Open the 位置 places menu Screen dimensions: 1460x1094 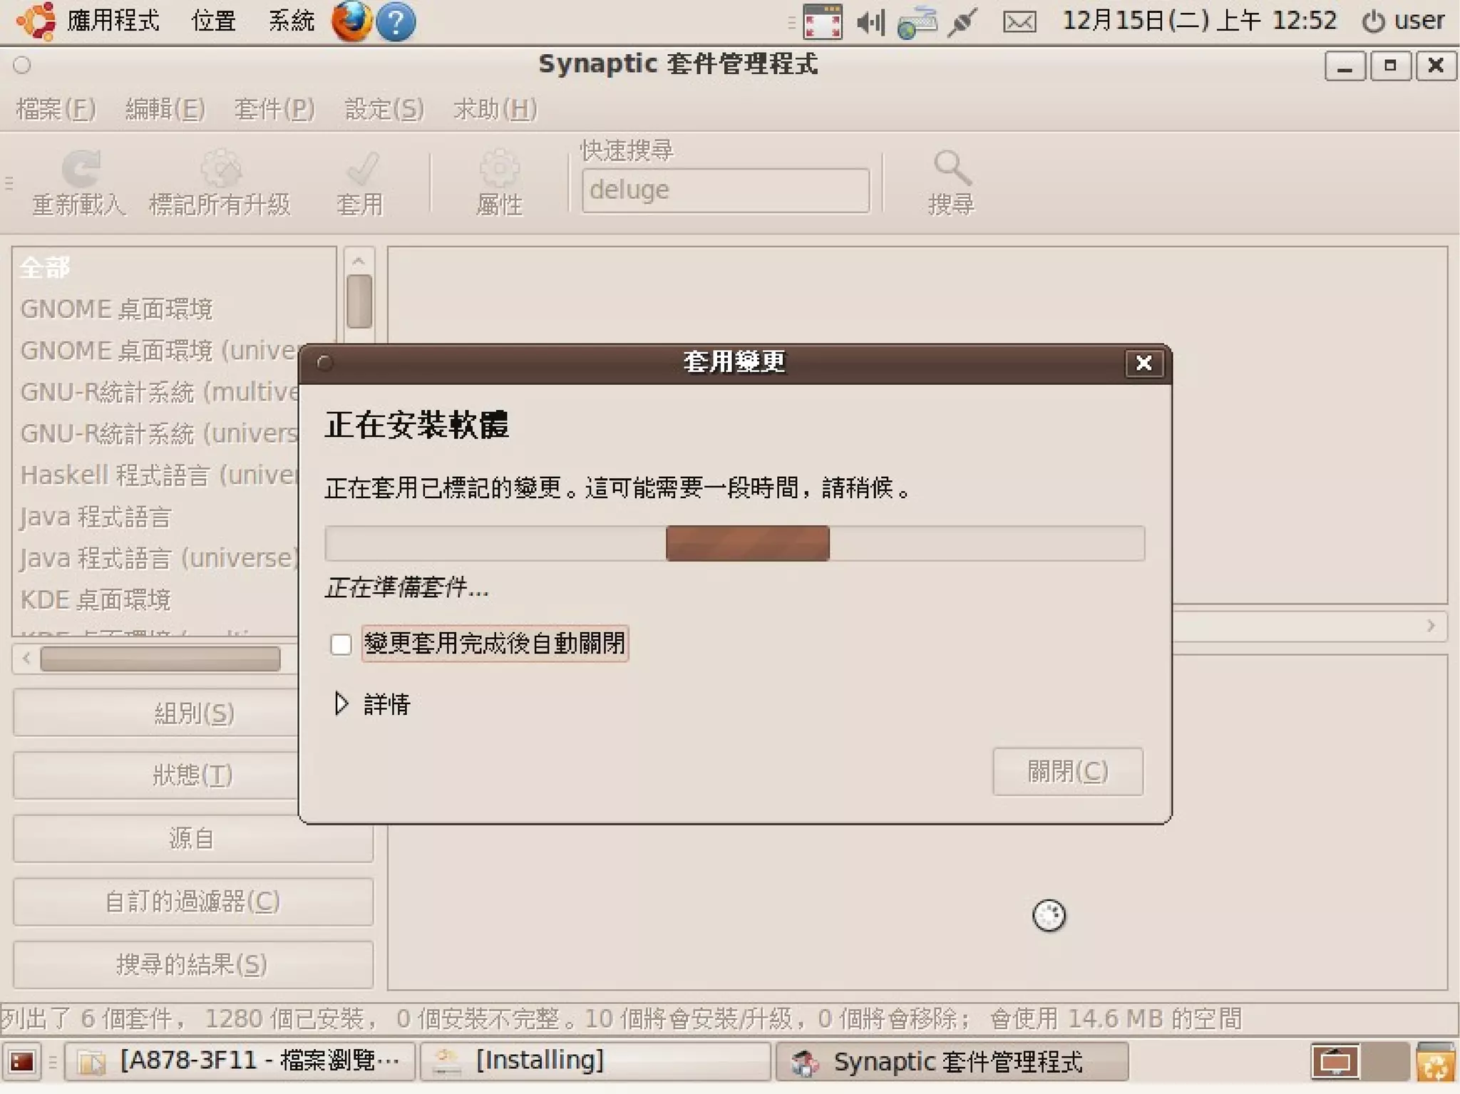tap(214, 21)
